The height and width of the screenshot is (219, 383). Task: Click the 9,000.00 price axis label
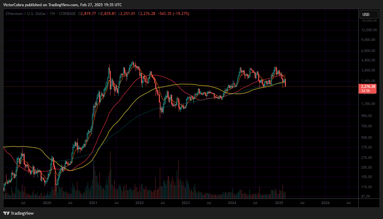(x=368, y=40)
